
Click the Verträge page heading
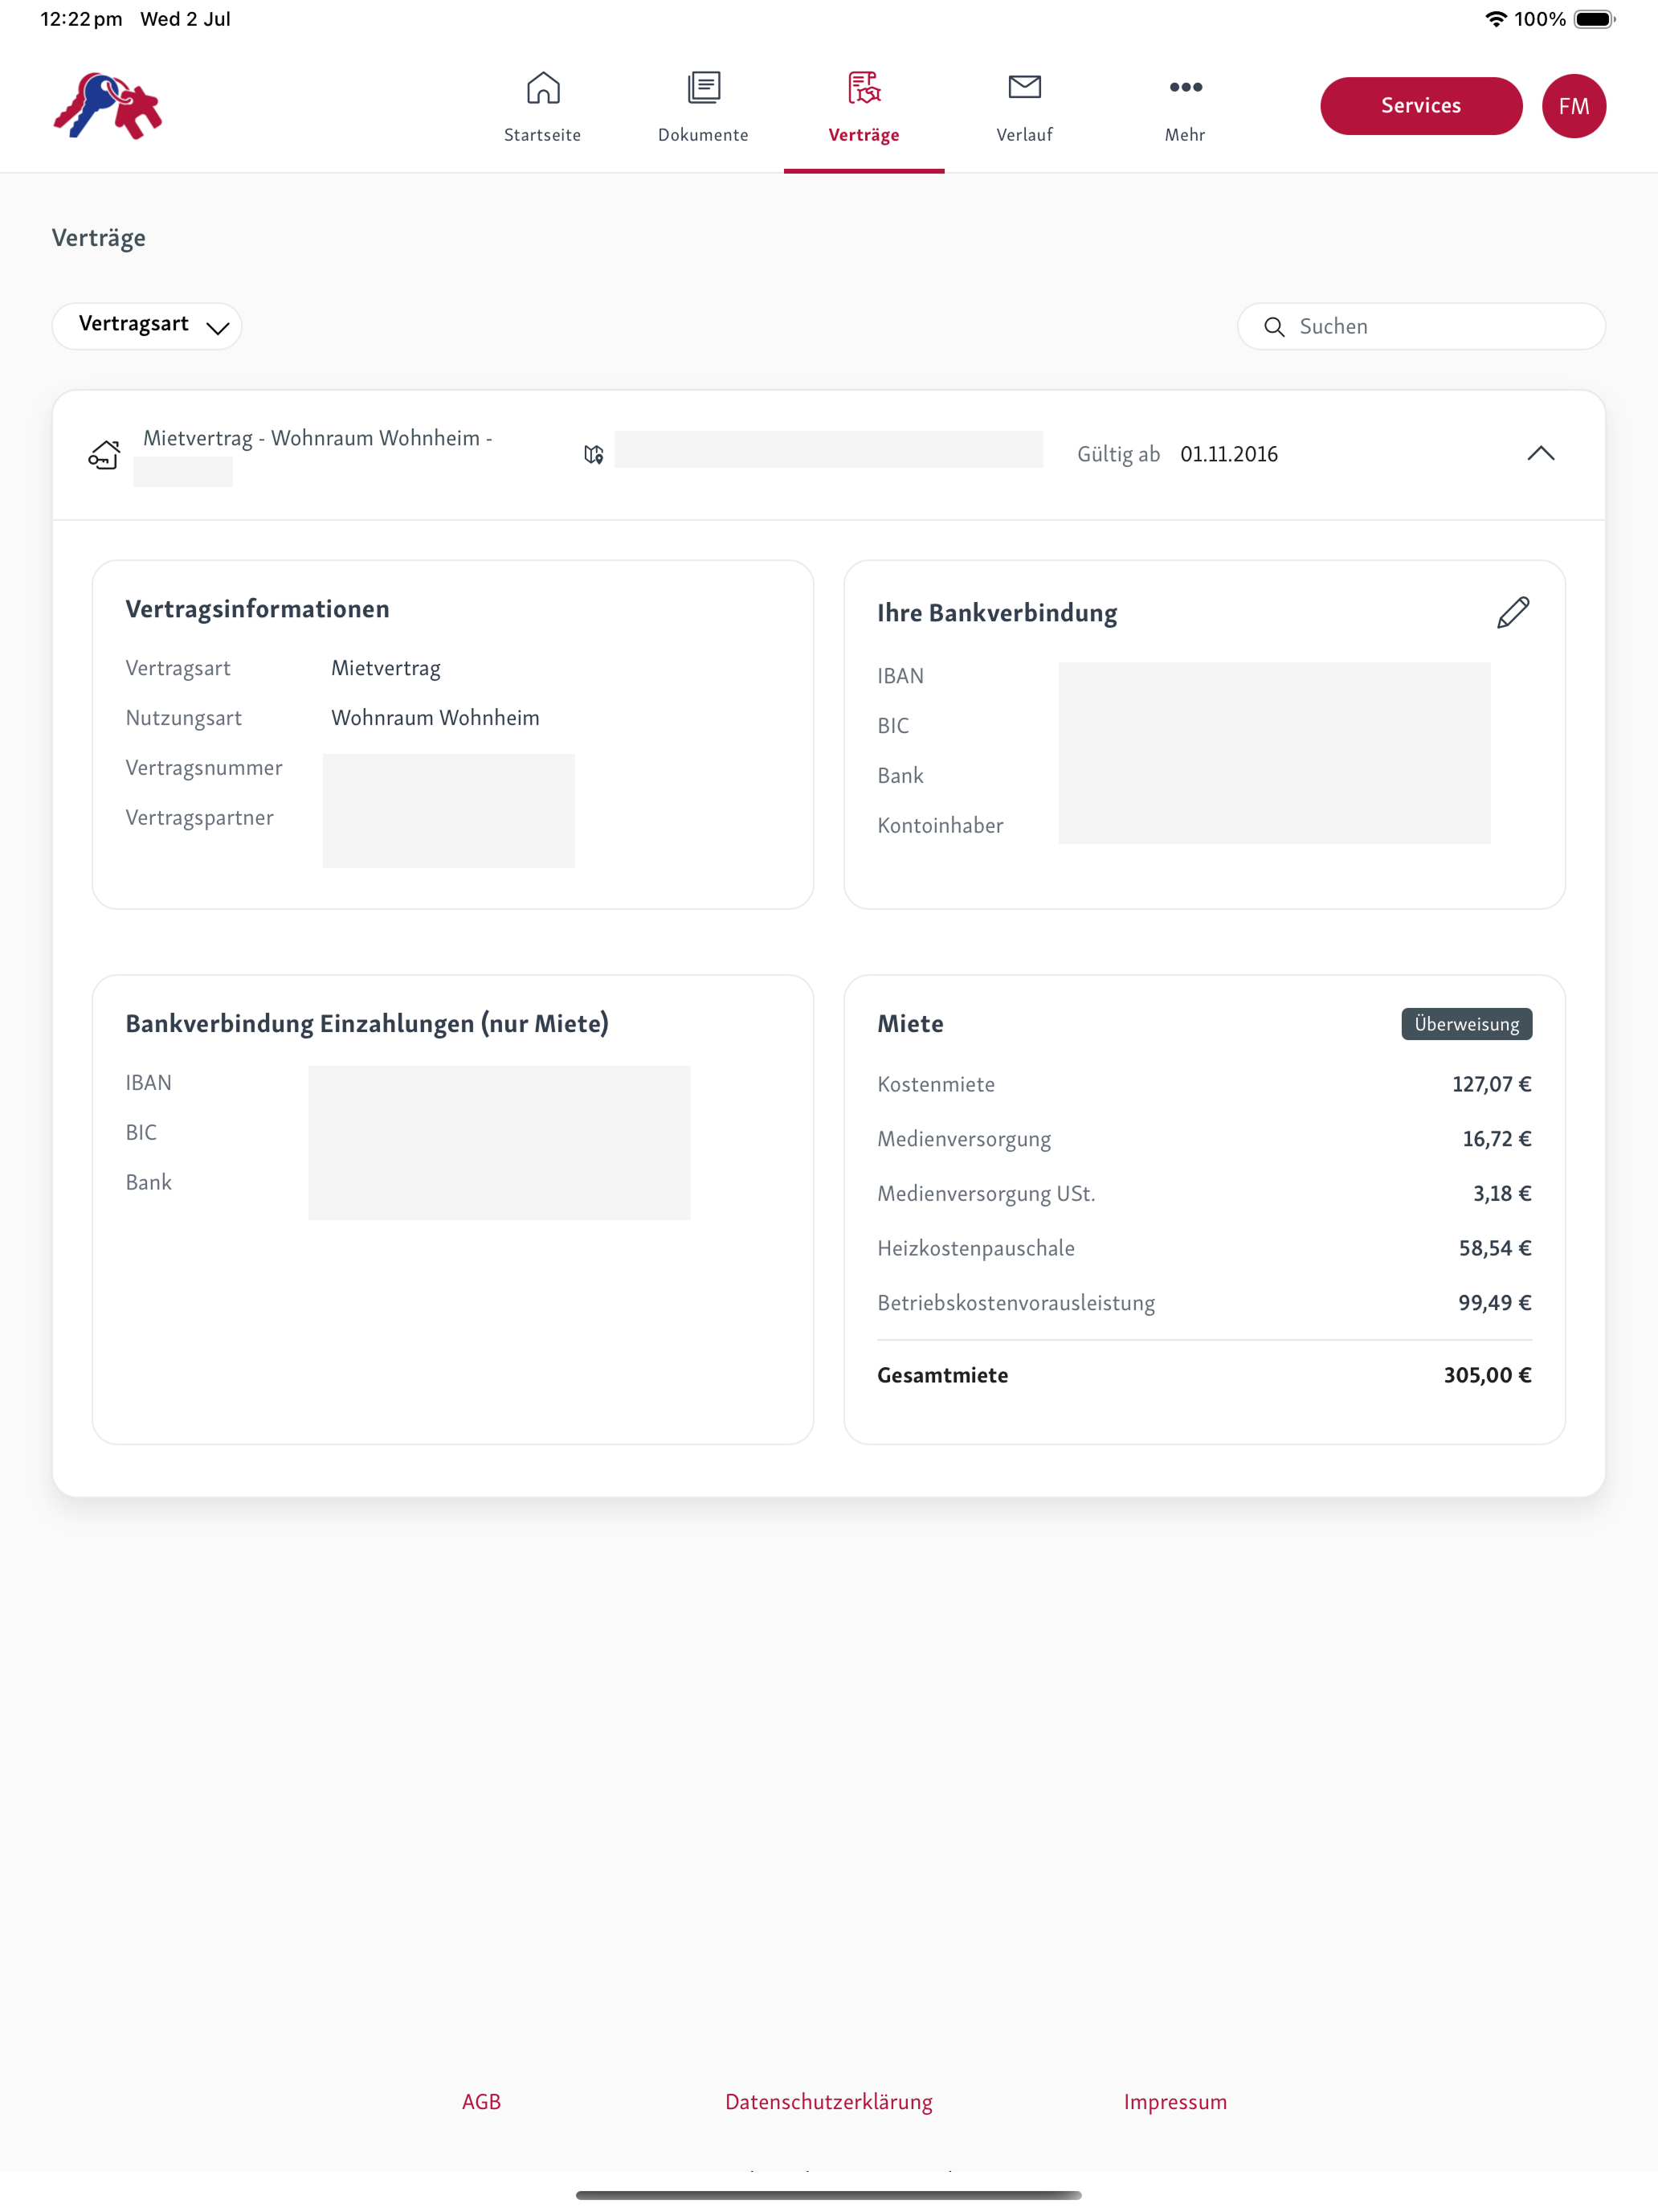pos(99,238)
